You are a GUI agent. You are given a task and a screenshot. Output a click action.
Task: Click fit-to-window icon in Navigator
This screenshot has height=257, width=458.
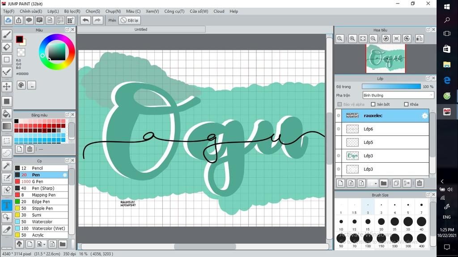coord(363,38)
